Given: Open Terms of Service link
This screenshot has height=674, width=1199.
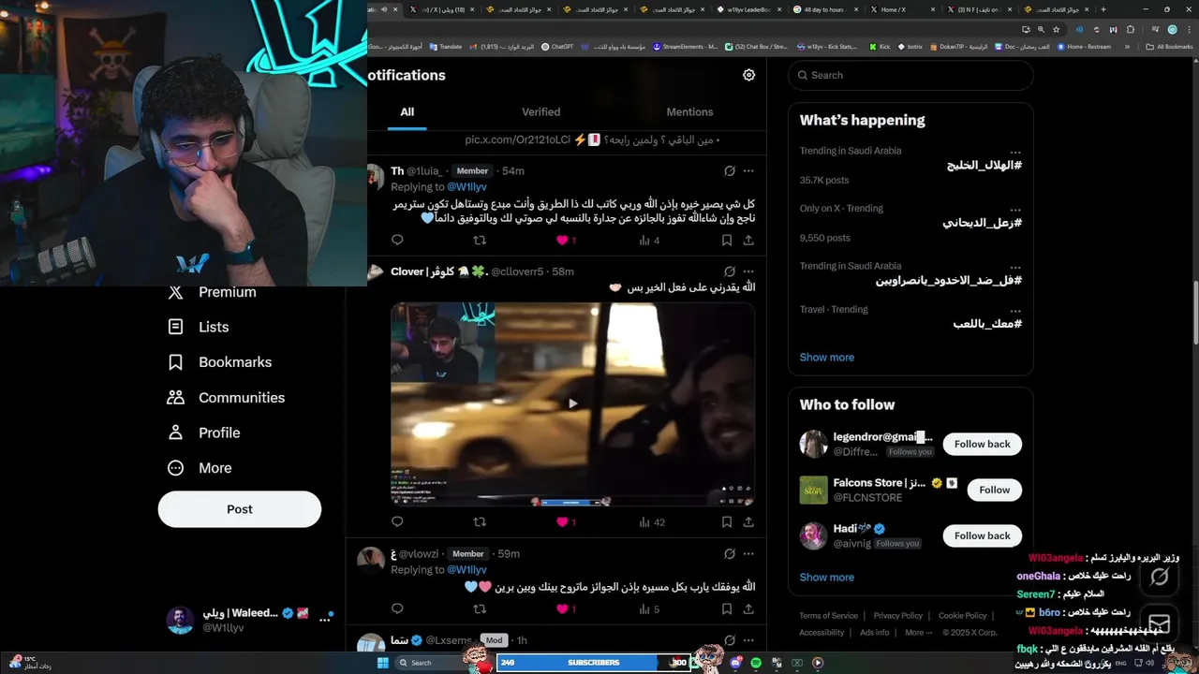Looking at the screenshot, I should pyautogui.click(x=828, y=616).
